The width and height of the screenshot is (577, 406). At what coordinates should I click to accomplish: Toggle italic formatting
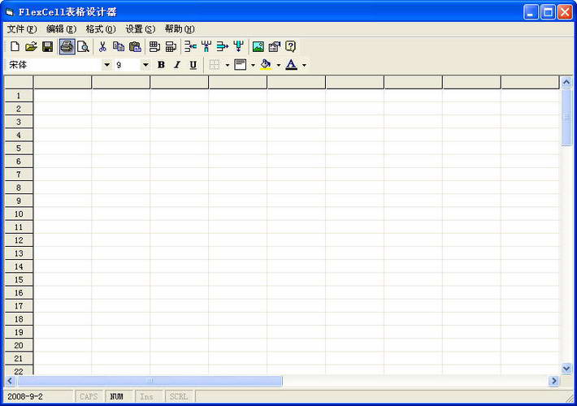click(177, 65)
